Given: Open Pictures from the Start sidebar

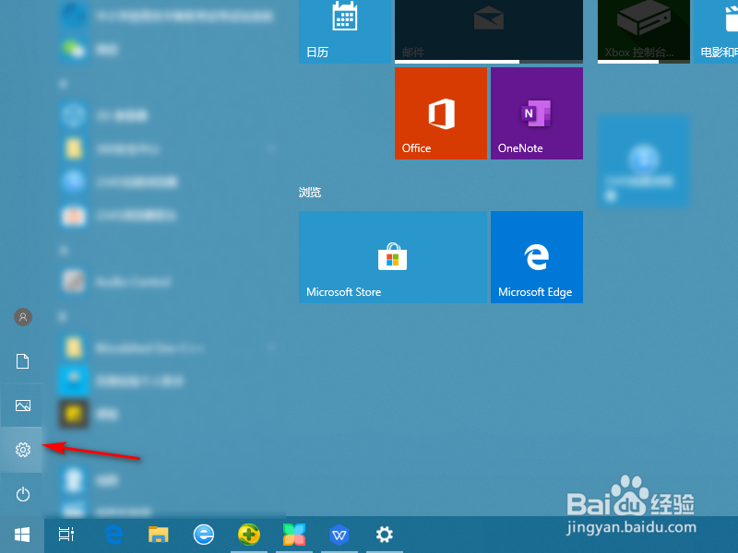Looking at the screenshot, I should 21,406.
